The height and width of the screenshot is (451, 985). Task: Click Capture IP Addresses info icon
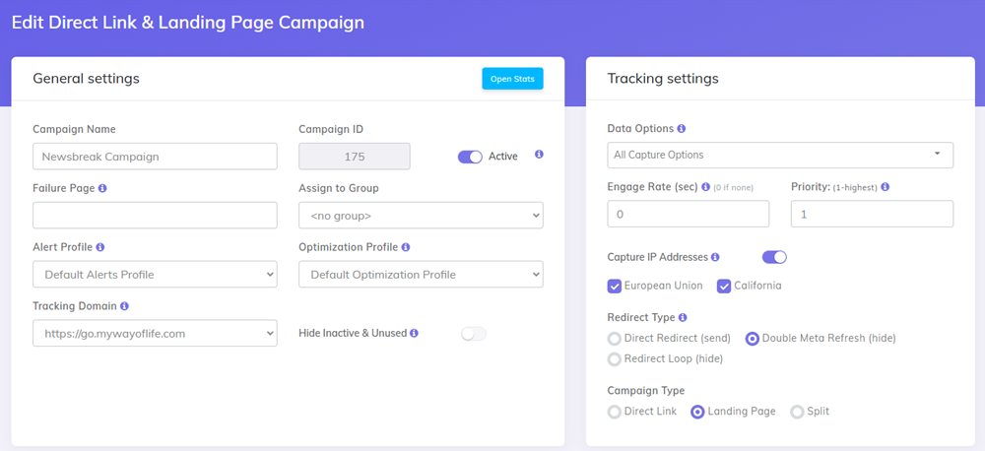coord(715,257)
